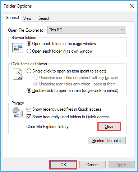The height and width of the screenshot is (172, 138).
Task: Click the Browse folders window icon
Action: (18, 48)
